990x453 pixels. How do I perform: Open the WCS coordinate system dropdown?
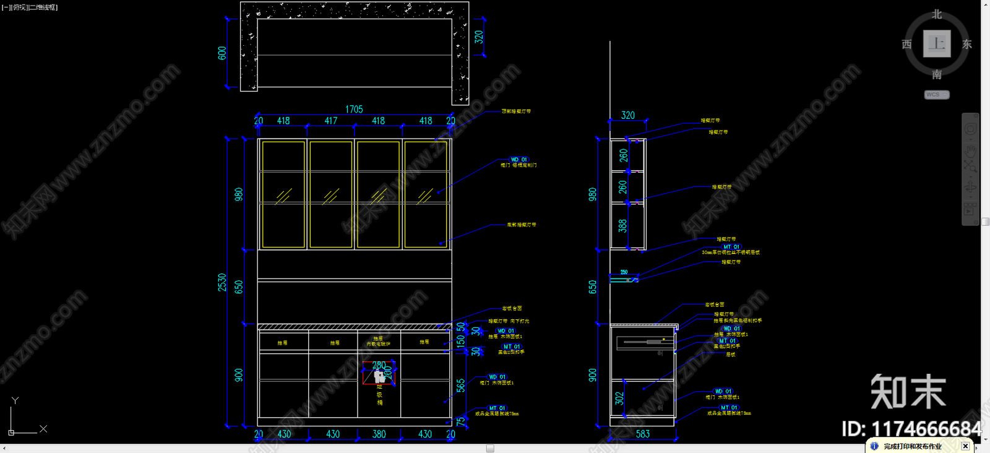937,95
